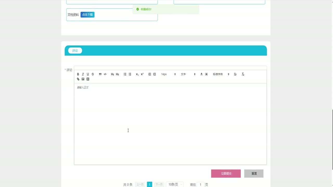This screenshot has height=187, width=333.
Task: Focus the 前往 page number input field
Action: click(x=201, y=184)
